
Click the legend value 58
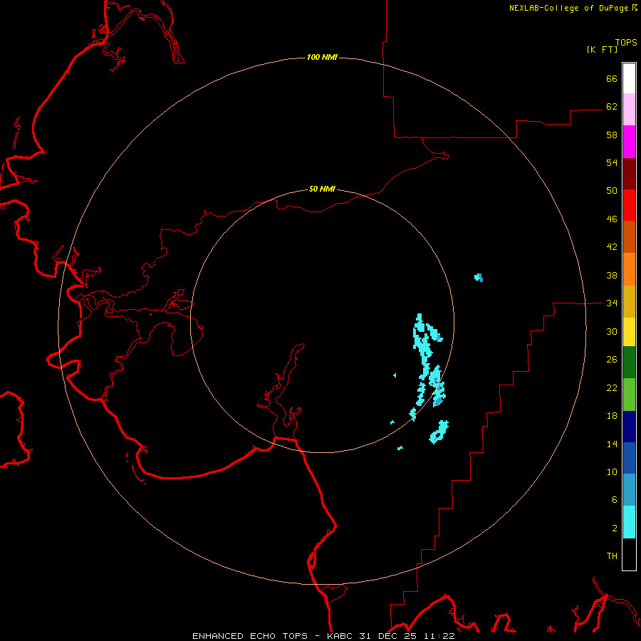[612, 135]
